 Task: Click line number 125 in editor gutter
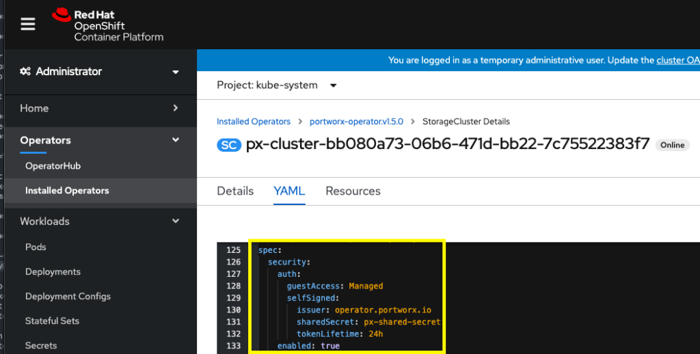234,250
